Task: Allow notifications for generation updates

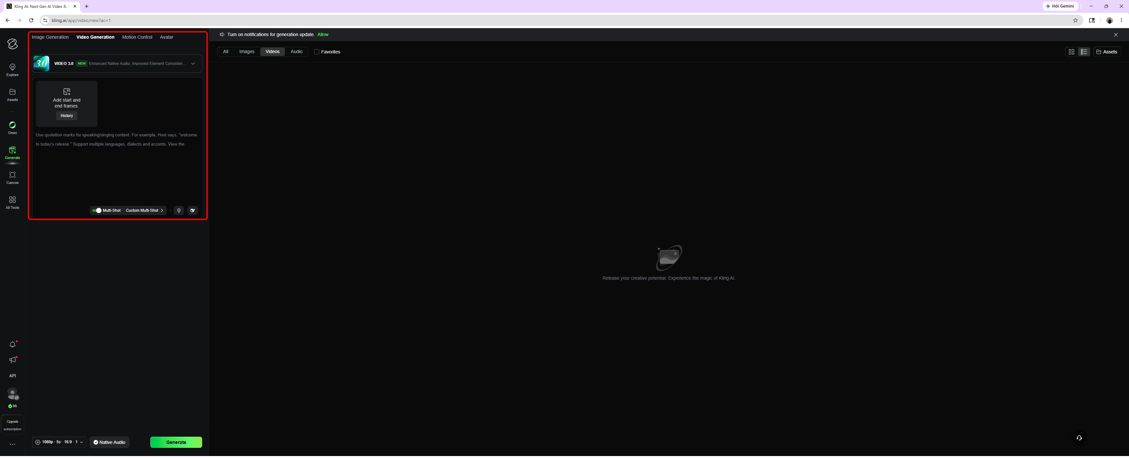Action: click(x=323, y=35)
